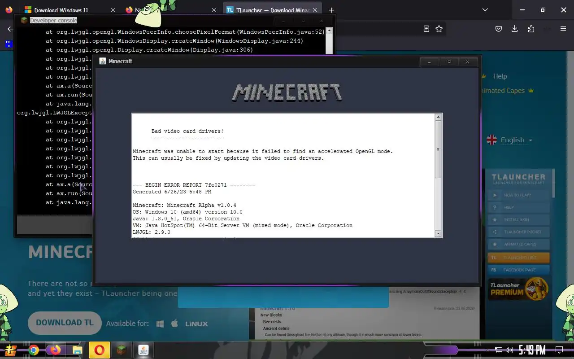Viewport: 574px width, 359px height.
Task: Open the TLauncher Premium banner
Action: pyautogui.click(x=518, y=289)
